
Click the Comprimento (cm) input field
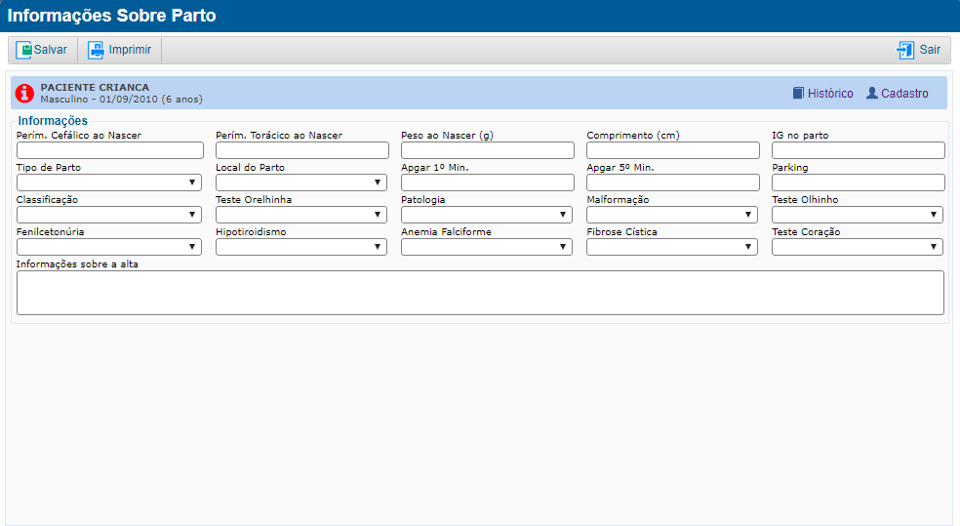673,150
